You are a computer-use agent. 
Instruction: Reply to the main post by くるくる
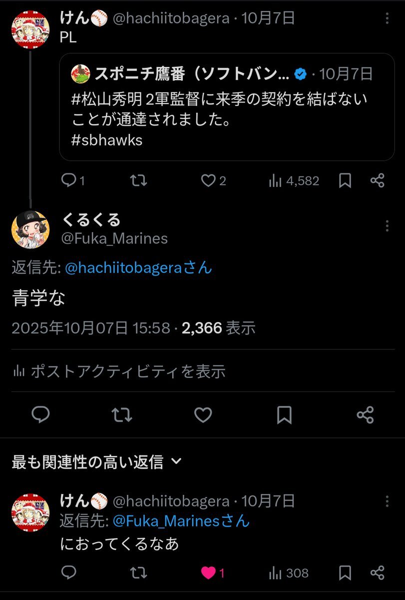point(40,414)
